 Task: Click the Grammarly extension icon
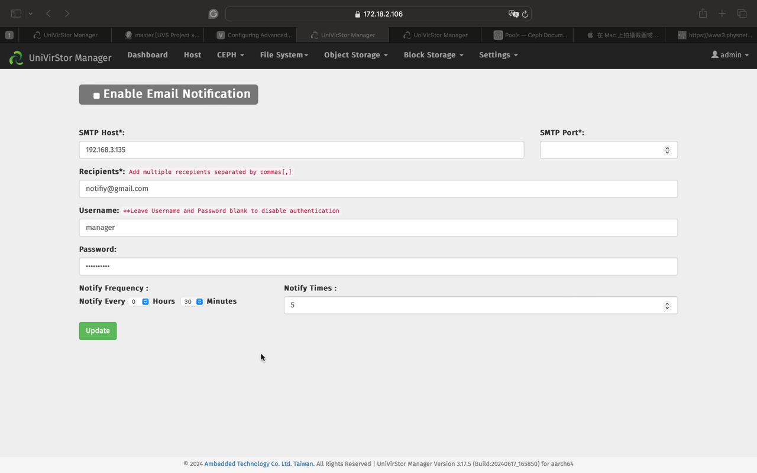click(x=213, y=14)
